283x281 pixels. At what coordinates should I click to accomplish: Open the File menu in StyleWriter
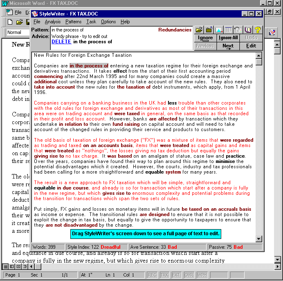click(37, 22)
